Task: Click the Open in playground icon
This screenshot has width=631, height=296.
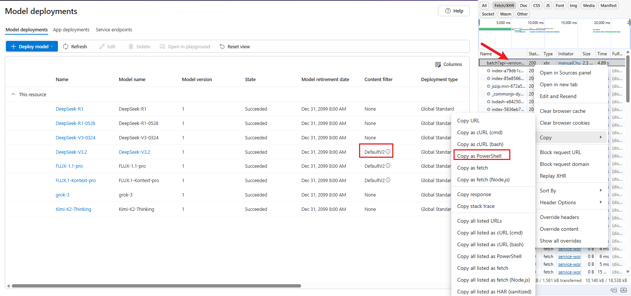Action: pos(162,46)
